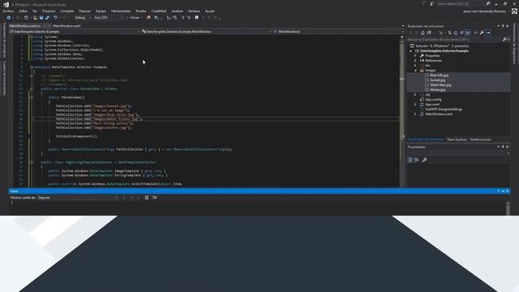
Task: Expand the MainWindow.xaml node in Solution Explorer
Action: pyautogui.click(x=416, y=114)
